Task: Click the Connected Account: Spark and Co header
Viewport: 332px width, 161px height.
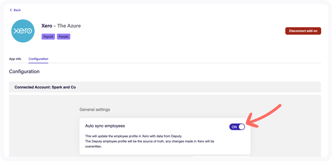Action: [x=165, y=87]
